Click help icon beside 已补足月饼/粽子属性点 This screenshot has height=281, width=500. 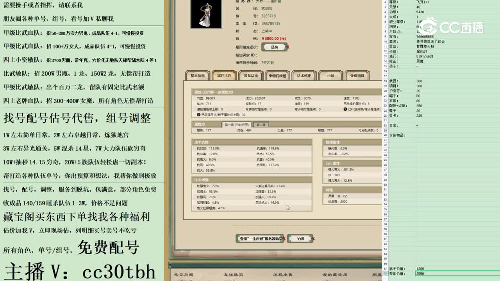(x=345, y=109)
